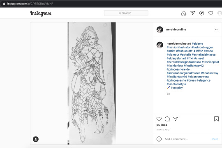
Task: Open Explore compass icon
Action: pos(201,13)
